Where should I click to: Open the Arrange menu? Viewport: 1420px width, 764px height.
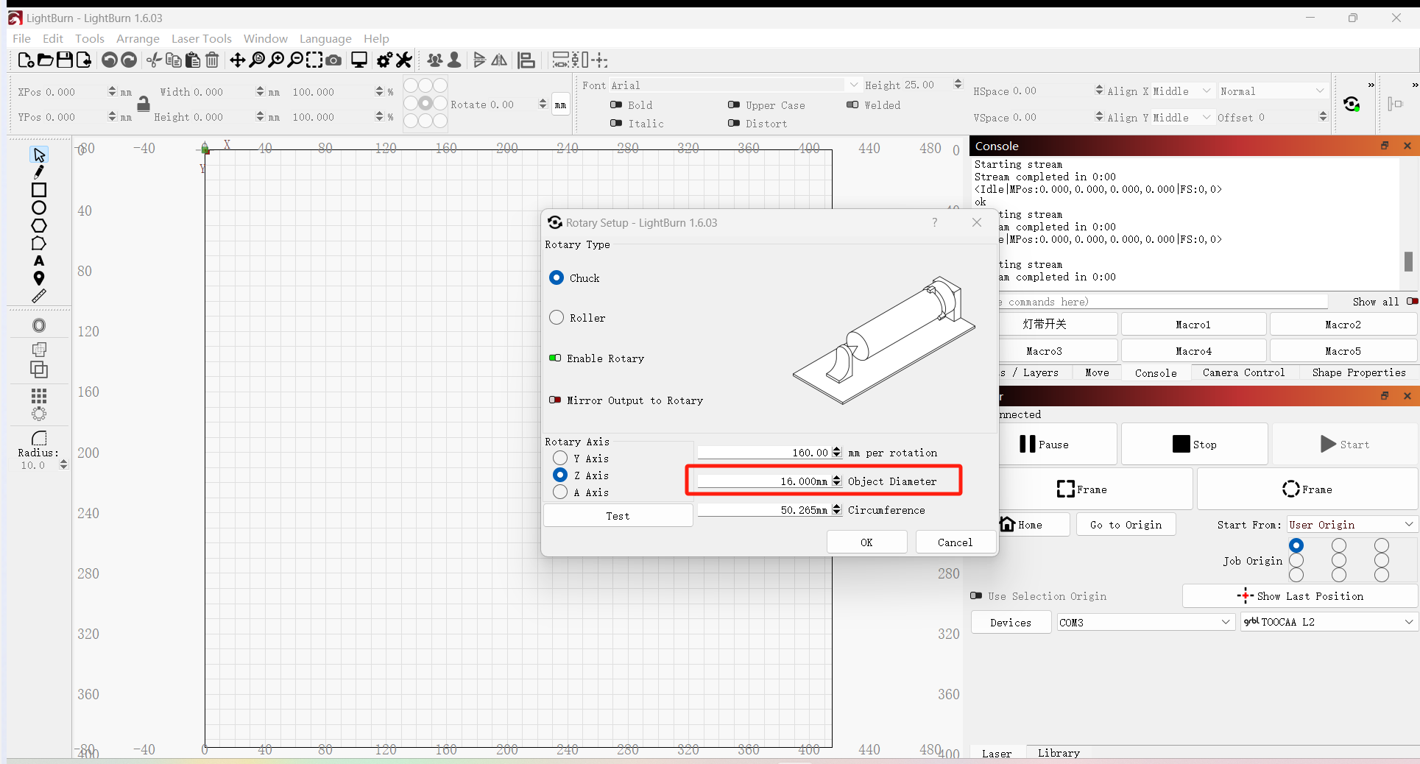click(138, 39)
